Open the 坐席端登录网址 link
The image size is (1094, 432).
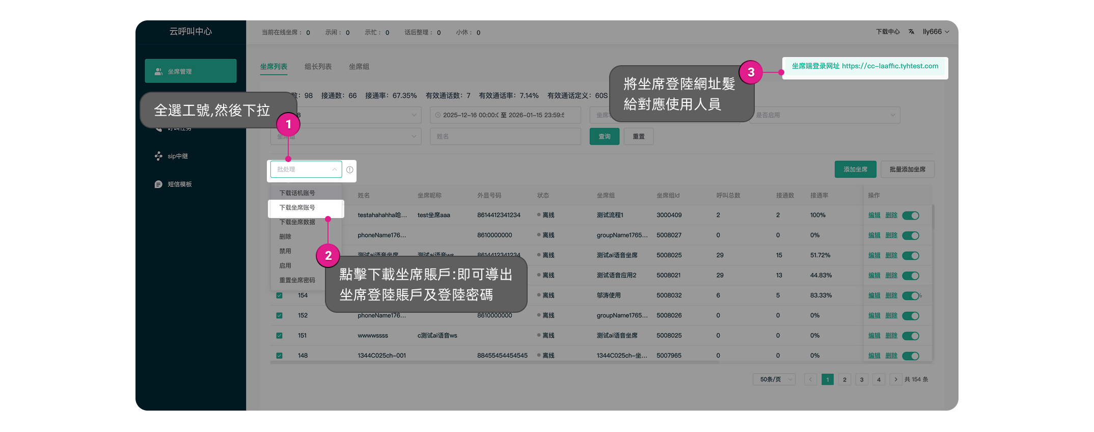(890, 66)
